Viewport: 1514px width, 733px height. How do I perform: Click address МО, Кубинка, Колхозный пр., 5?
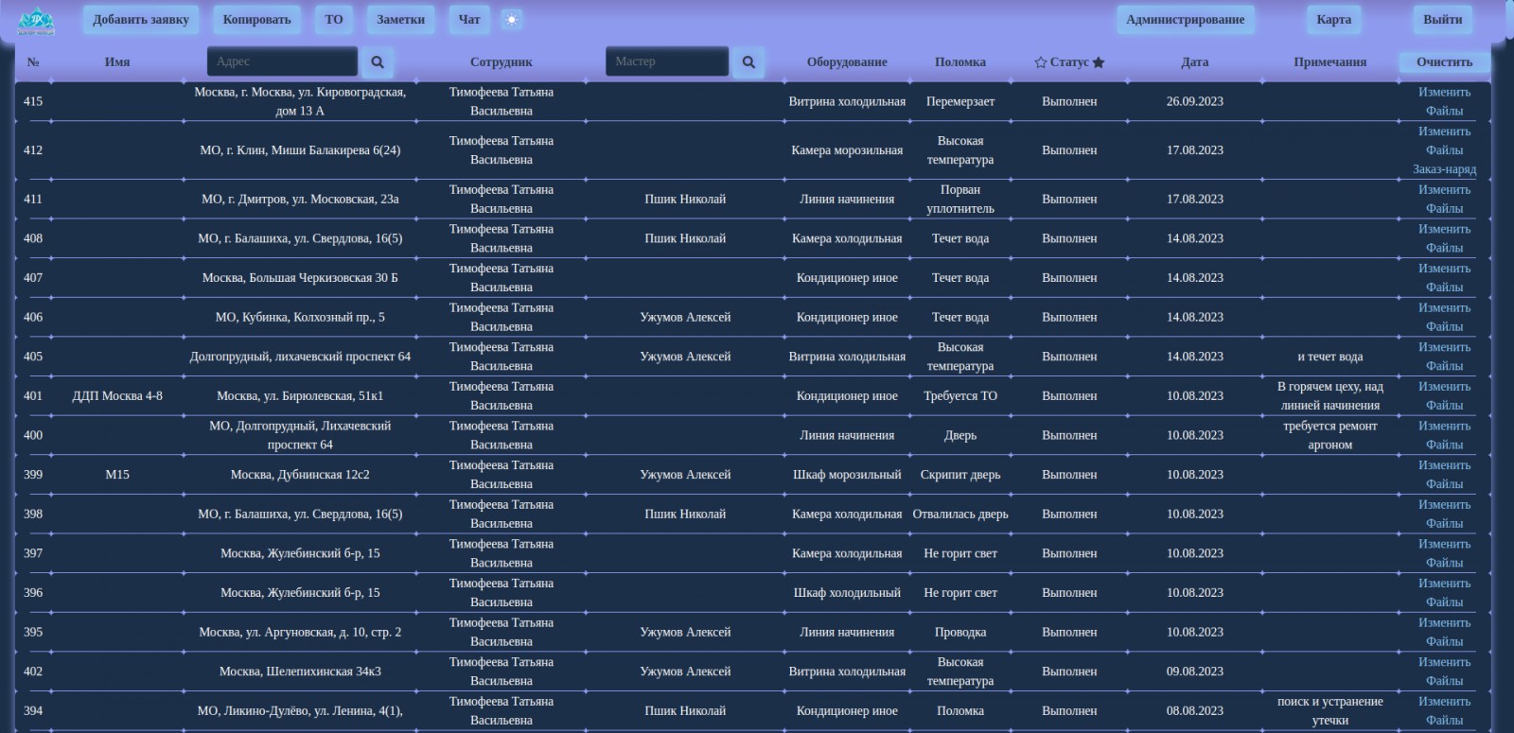(300, 318)
